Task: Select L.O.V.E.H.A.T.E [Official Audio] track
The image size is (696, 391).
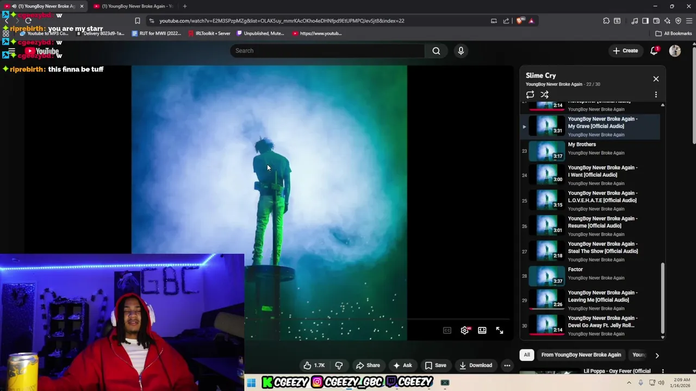Action: (x=591, y=201)
